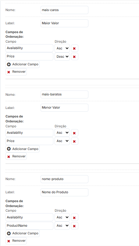Open direction dropdown for Availability in mais-caros
The width and height of the screenshot is (139, 246).
click(x=62, y=48)
